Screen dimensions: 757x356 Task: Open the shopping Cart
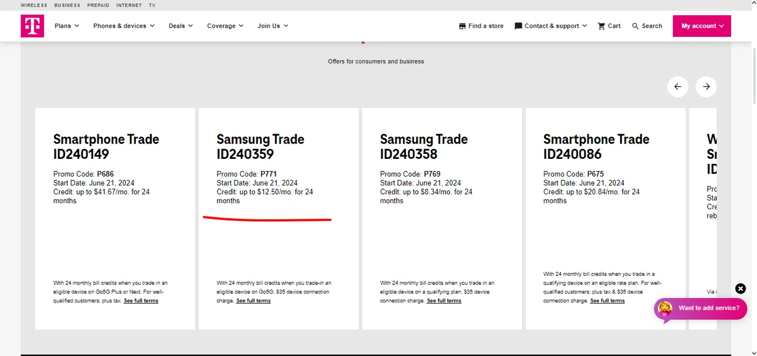[609, 26]
